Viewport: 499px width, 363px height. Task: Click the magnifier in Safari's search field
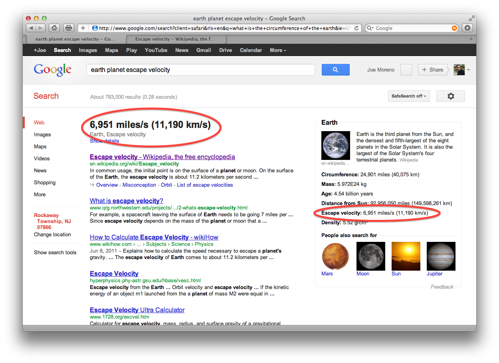(x=370, y=28)
